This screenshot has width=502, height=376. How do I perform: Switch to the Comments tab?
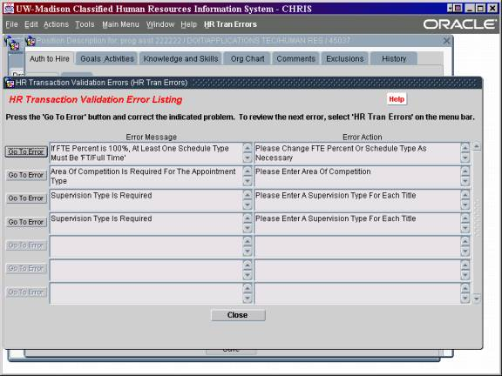pyautogui.click(x=295, y=59)
